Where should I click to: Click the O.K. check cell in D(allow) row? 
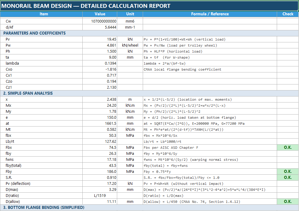288,202
